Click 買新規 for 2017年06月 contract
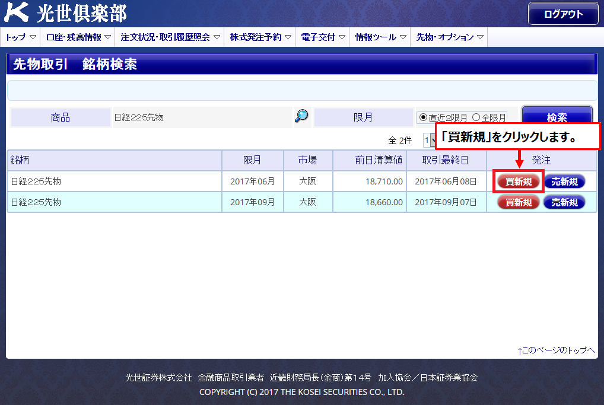 point(519,181)
